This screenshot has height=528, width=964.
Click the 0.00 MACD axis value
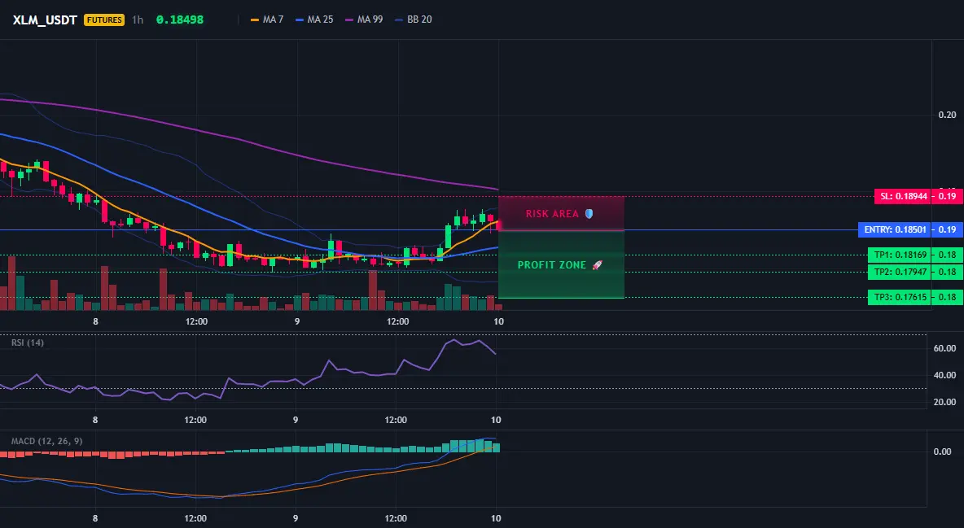(943, 452)
